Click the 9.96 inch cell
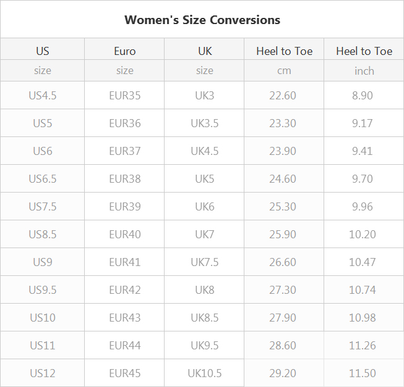This screenshot has width=404, height=387. point(363,207)
